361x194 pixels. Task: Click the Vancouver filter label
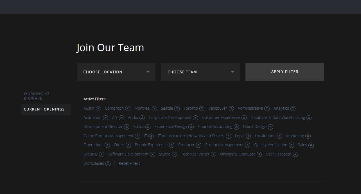pos(218,108)
